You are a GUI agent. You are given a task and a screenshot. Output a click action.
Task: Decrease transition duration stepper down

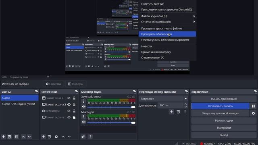[x=185, y=107]
